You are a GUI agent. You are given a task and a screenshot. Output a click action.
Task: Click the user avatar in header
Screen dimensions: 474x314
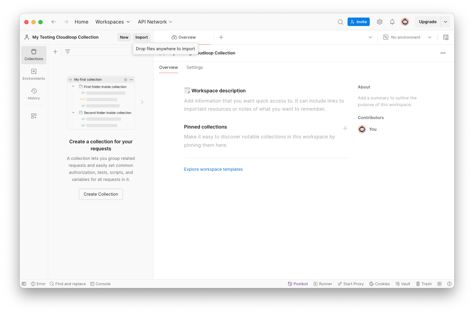coord(405,22)
